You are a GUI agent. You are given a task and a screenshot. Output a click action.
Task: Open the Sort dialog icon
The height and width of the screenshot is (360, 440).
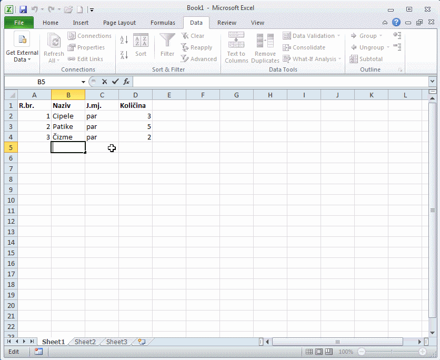141,45
